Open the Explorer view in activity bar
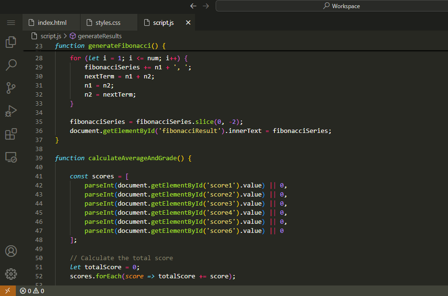The image size is (448, 296). (x=11, y=43)
